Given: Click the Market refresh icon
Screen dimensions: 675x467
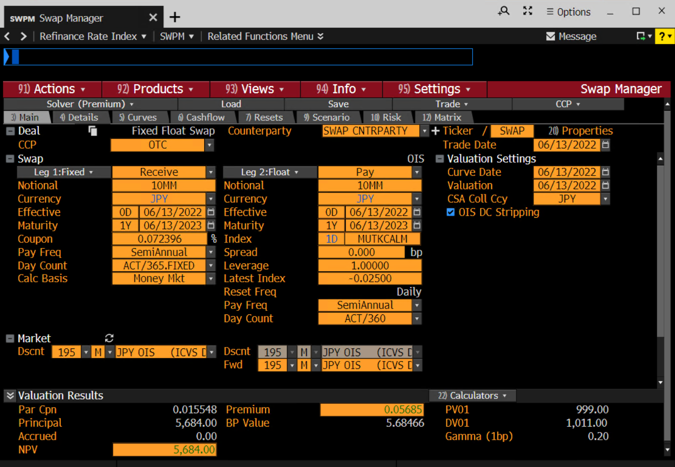Looking at the screenshot, I should click(109, 338).
